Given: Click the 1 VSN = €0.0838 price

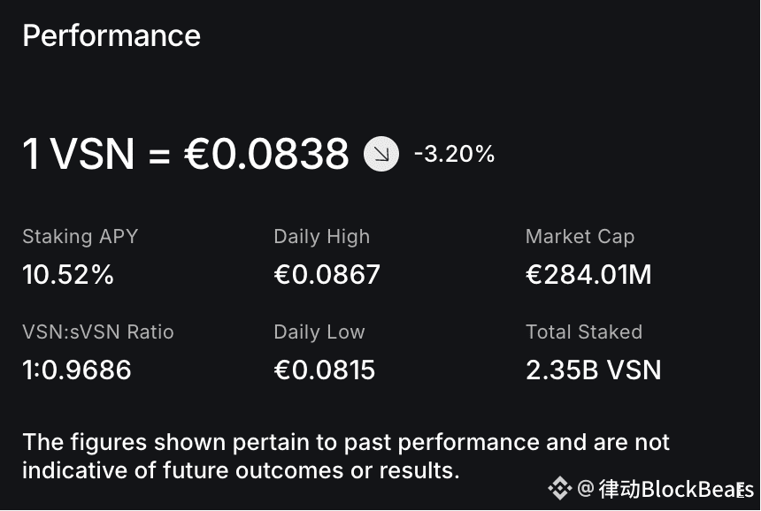Looking at the screenshot, I should click(186, 154).
